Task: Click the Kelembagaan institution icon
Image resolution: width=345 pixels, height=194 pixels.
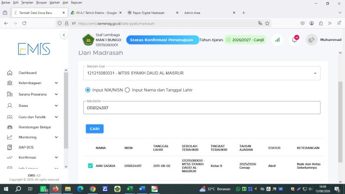Action: point(10,83)
